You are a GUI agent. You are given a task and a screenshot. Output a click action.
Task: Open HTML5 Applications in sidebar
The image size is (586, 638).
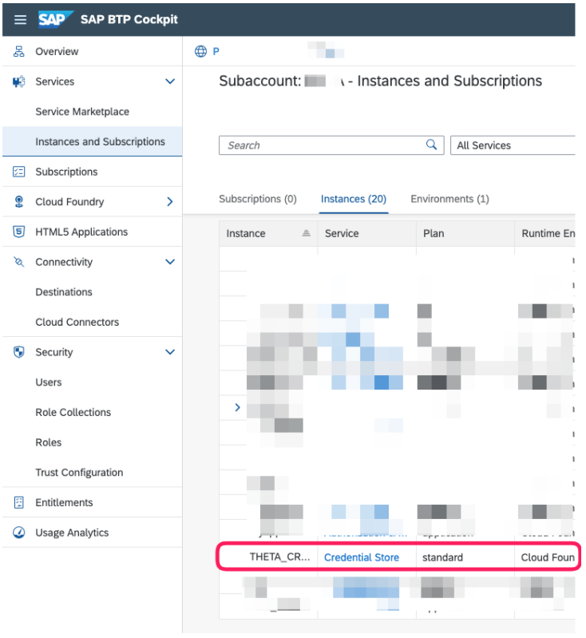click(x=92, y=232)
